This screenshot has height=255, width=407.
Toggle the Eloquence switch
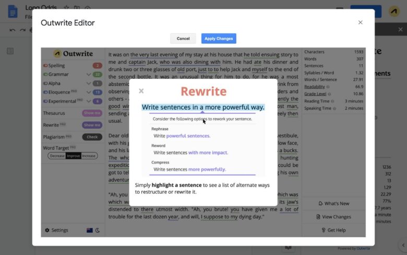[45, 92]
